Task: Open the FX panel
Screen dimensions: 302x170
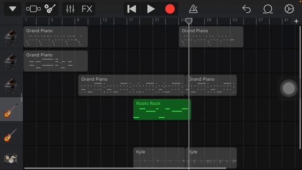Action: tap(87, 9)
